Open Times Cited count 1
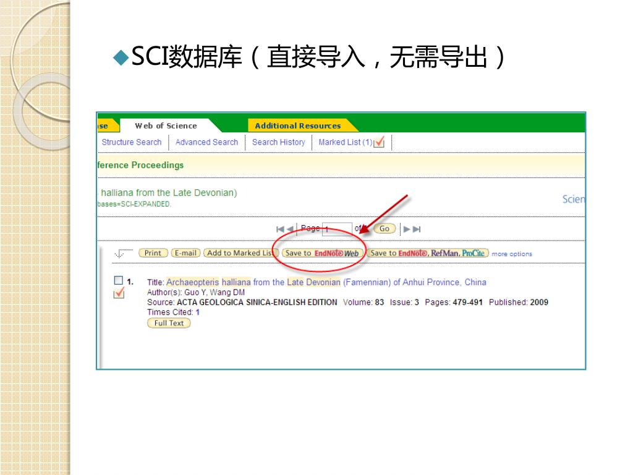The height and width of the screenshot is (475, 633). (x=197, y=312)
